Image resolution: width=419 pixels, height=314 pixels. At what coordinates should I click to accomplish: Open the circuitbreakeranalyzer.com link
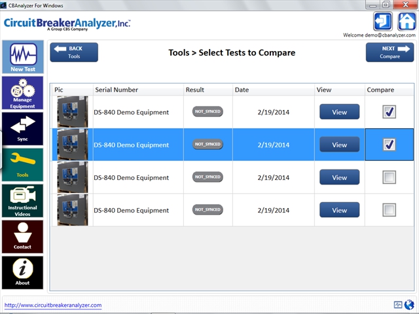click(x=53, y=305)
